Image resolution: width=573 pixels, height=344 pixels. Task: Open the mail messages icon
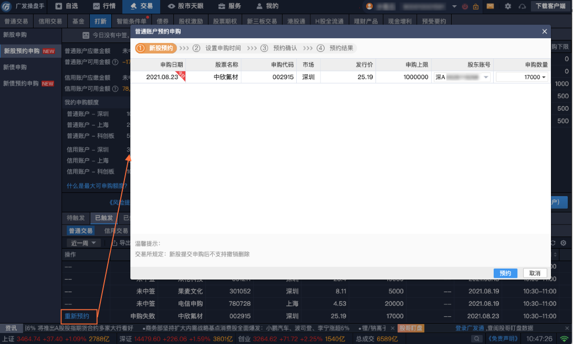tap(491, 6)
